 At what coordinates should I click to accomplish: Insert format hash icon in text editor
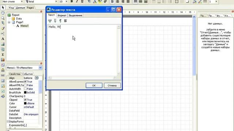[x=60, y=21]
